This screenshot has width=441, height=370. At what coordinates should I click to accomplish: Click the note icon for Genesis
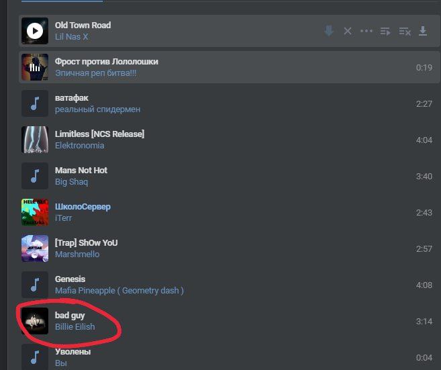[x=35, y=285]
